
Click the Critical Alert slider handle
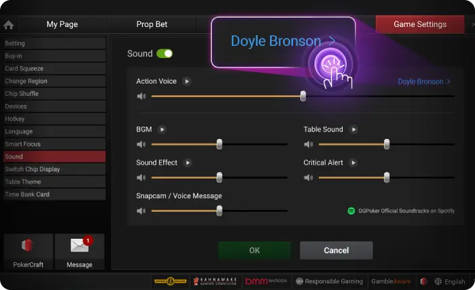[387, 177]
